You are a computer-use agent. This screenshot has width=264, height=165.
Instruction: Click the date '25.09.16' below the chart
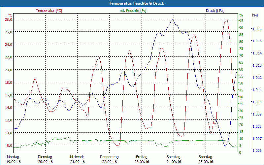(206, 162)
